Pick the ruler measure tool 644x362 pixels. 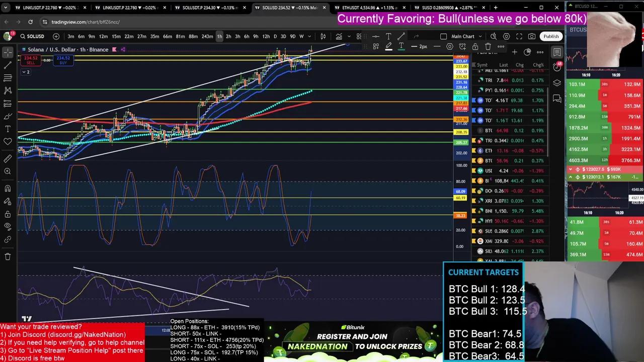[8, 159]
